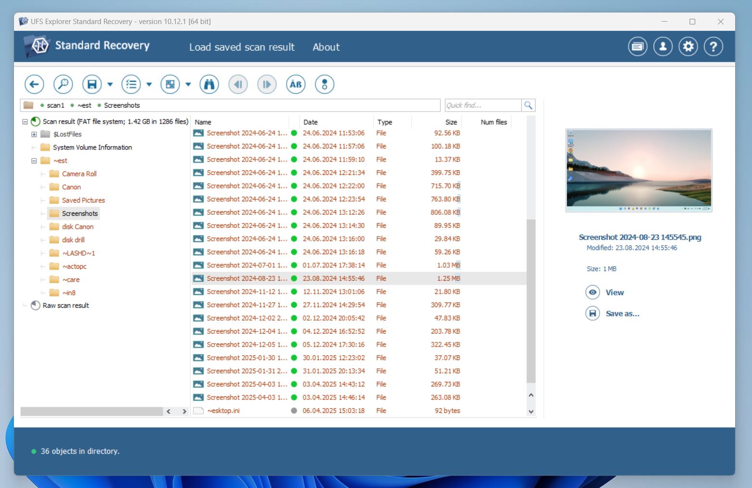Select the file dated 12.11.2024 13:01:06
This screenshot has height=488, width=752.
point(359,292)
